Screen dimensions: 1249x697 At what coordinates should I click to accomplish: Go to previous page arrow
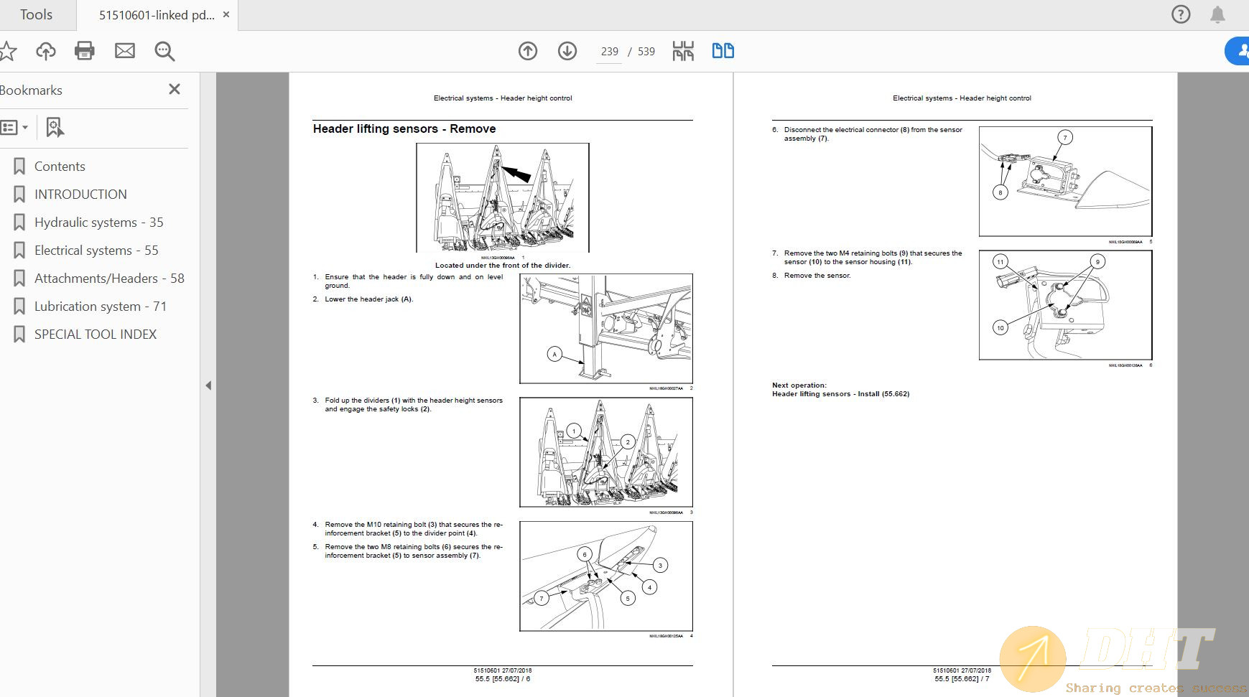[528, 51]
